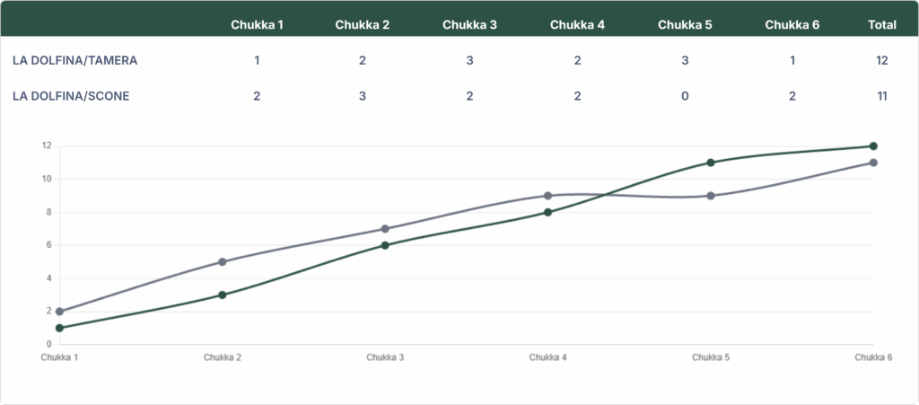Click La Dolfina/Scone's Chukka 5 score of 0
The width and height of the screenshot is (919, 405).
click(x=685, y=95)
